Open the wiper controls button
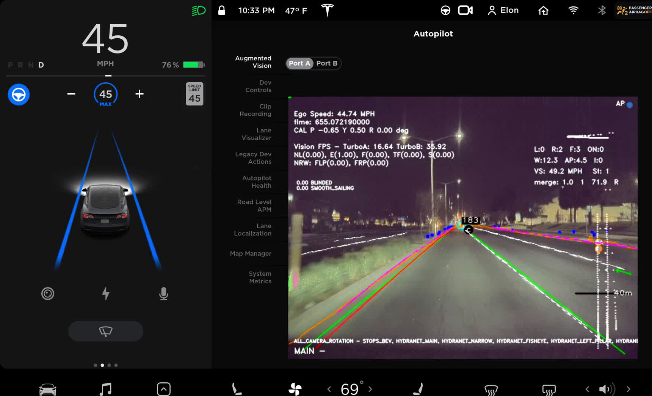The width and height of the screenshot is (652, 396). pos(105,331)
